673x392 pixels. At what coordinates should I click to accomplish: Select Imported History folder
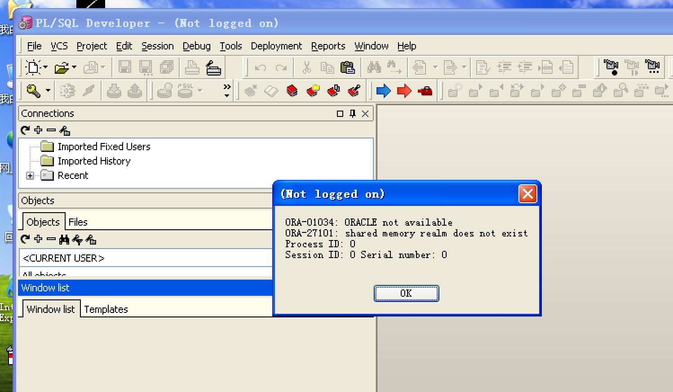click(x=94, y=161)
